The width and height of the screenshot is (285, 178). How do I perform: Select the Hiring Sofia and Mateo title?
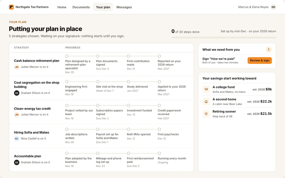[31, 132]
